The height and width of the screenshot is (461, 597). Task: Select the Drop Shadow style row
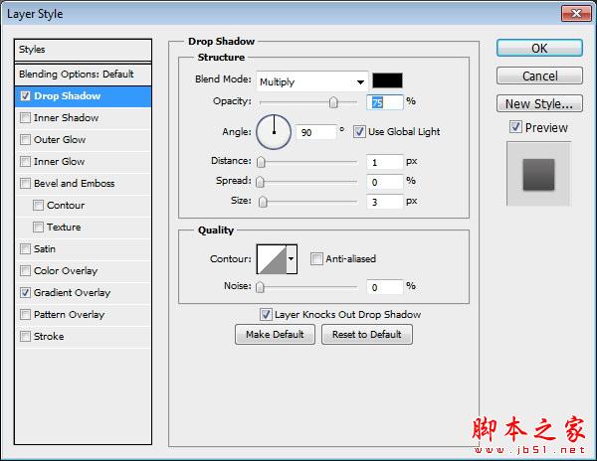(83, 96)
